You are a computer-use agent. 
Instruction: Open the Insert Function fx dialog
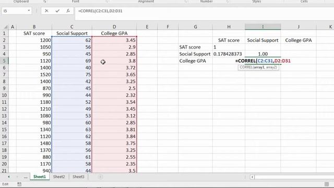[x=68, y=11]
